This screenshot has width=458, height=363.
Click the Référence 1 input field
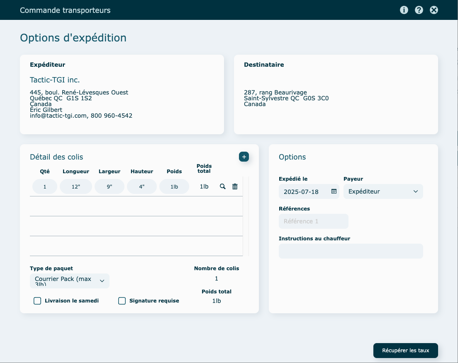point(313,221)
